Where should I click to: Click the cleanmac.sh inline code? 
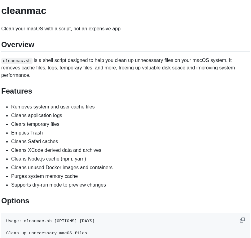point(17,61)
